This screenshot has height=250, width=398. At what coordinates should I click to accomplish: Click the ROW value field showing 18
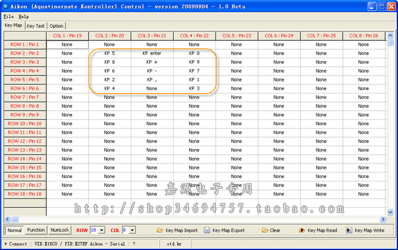(x=94, y=230)
